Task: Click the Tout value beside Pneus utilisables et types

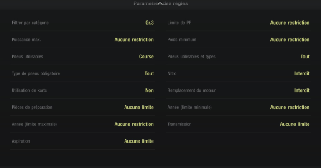Action: point(305,56)
